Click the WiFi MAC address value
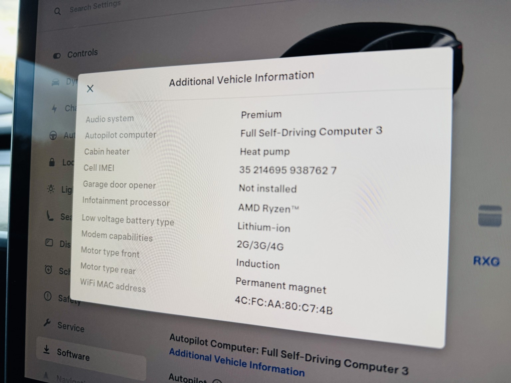Image resolution: width=511 pixels, height=383 pixels. (283, 305)
